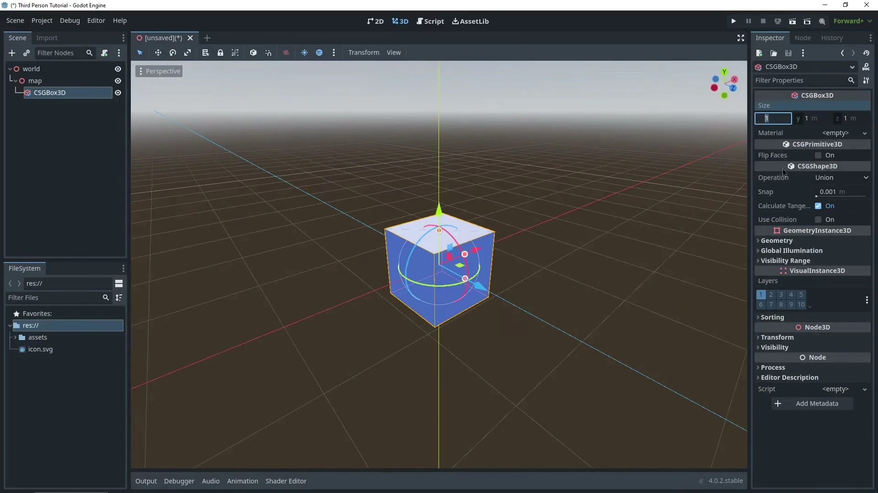
Task: Toggle render layer 10
Action: pos(801,304)
